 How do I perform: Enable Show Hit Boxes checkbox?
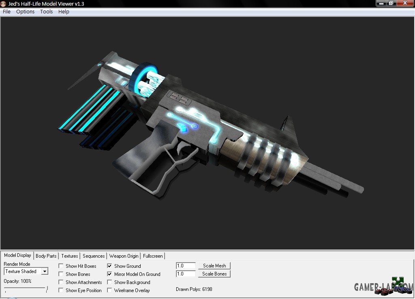pos(61,266)
